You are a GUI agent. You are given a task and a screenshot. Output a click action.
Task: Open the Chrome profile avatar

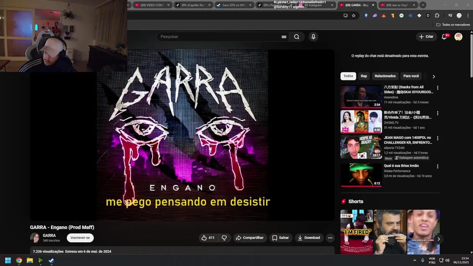[x=459, y=16]
